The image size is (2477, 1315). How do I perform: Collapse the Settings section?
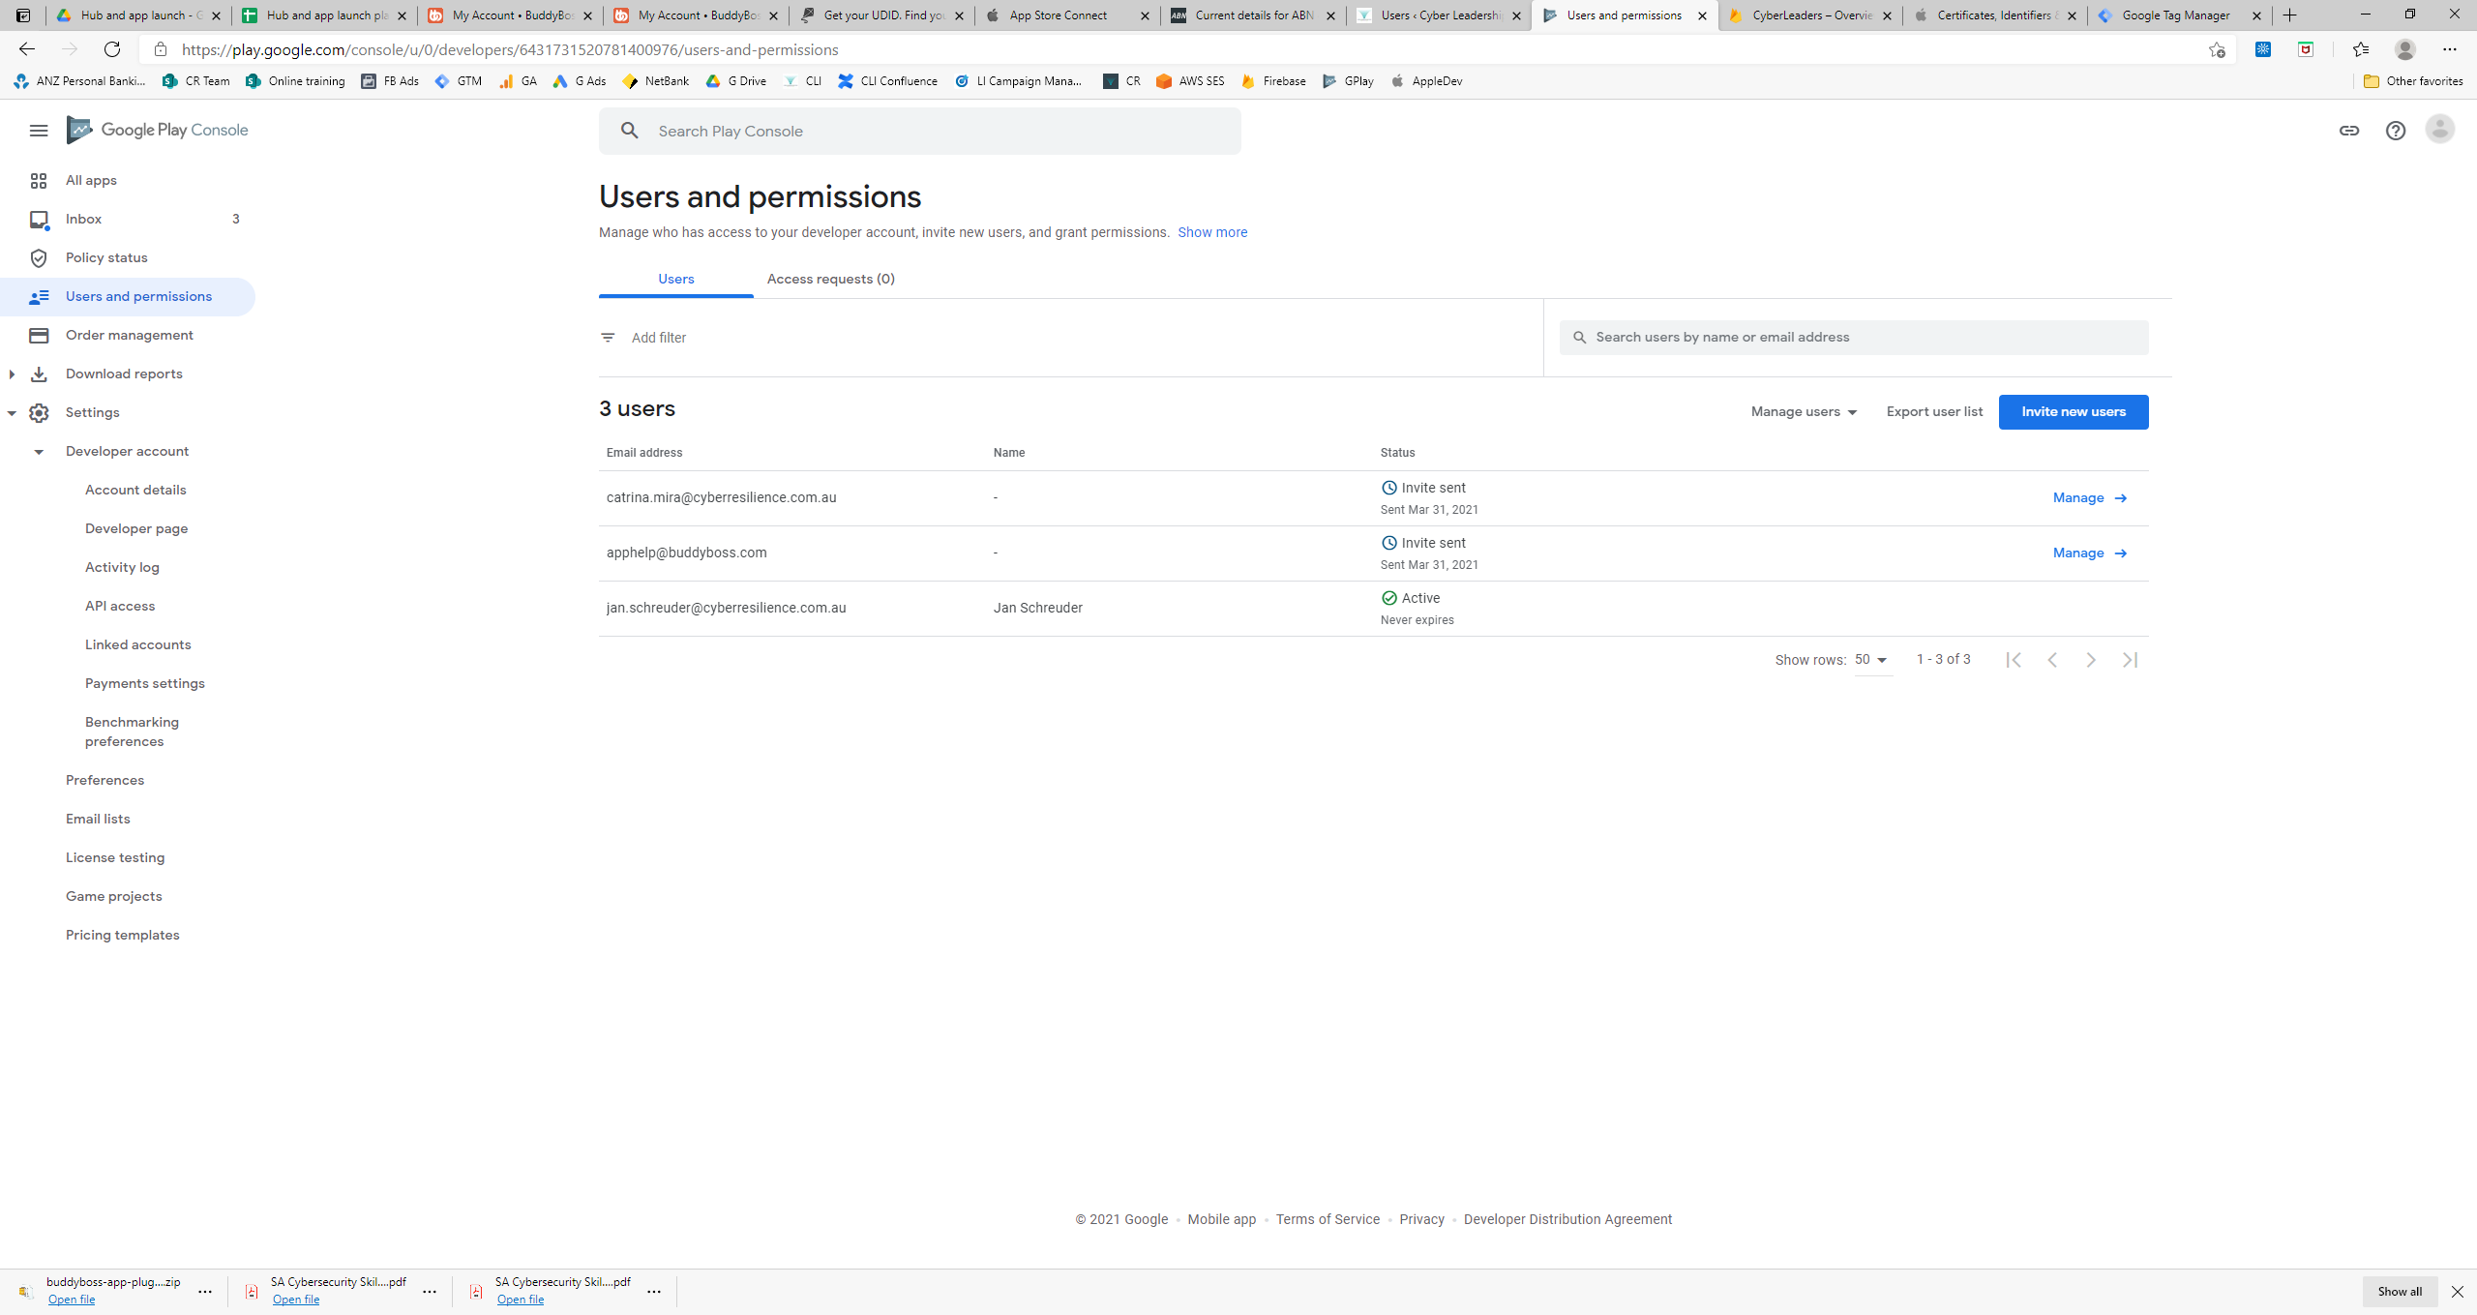pos(12,413)
